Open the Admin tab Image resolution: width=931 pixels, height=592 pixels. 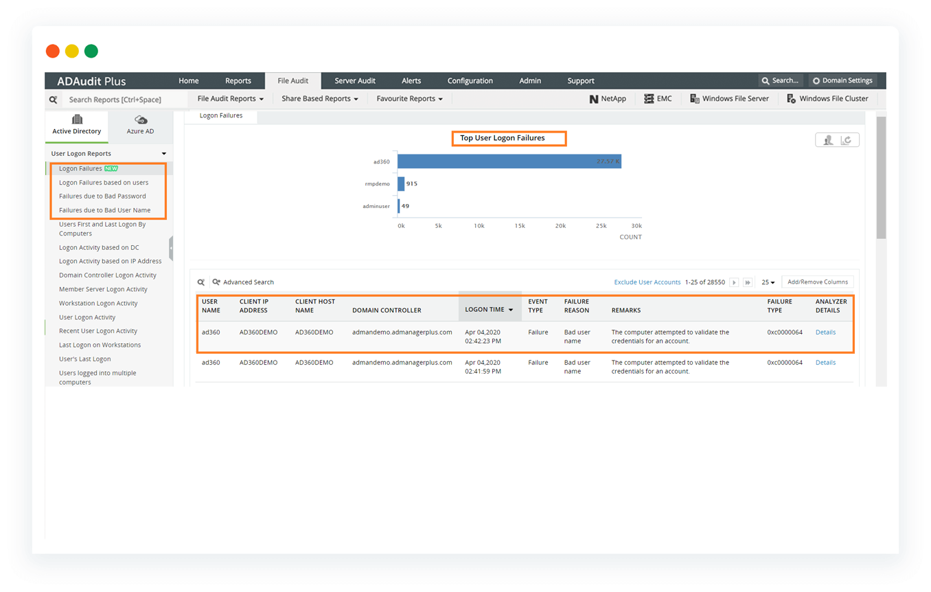530,81
